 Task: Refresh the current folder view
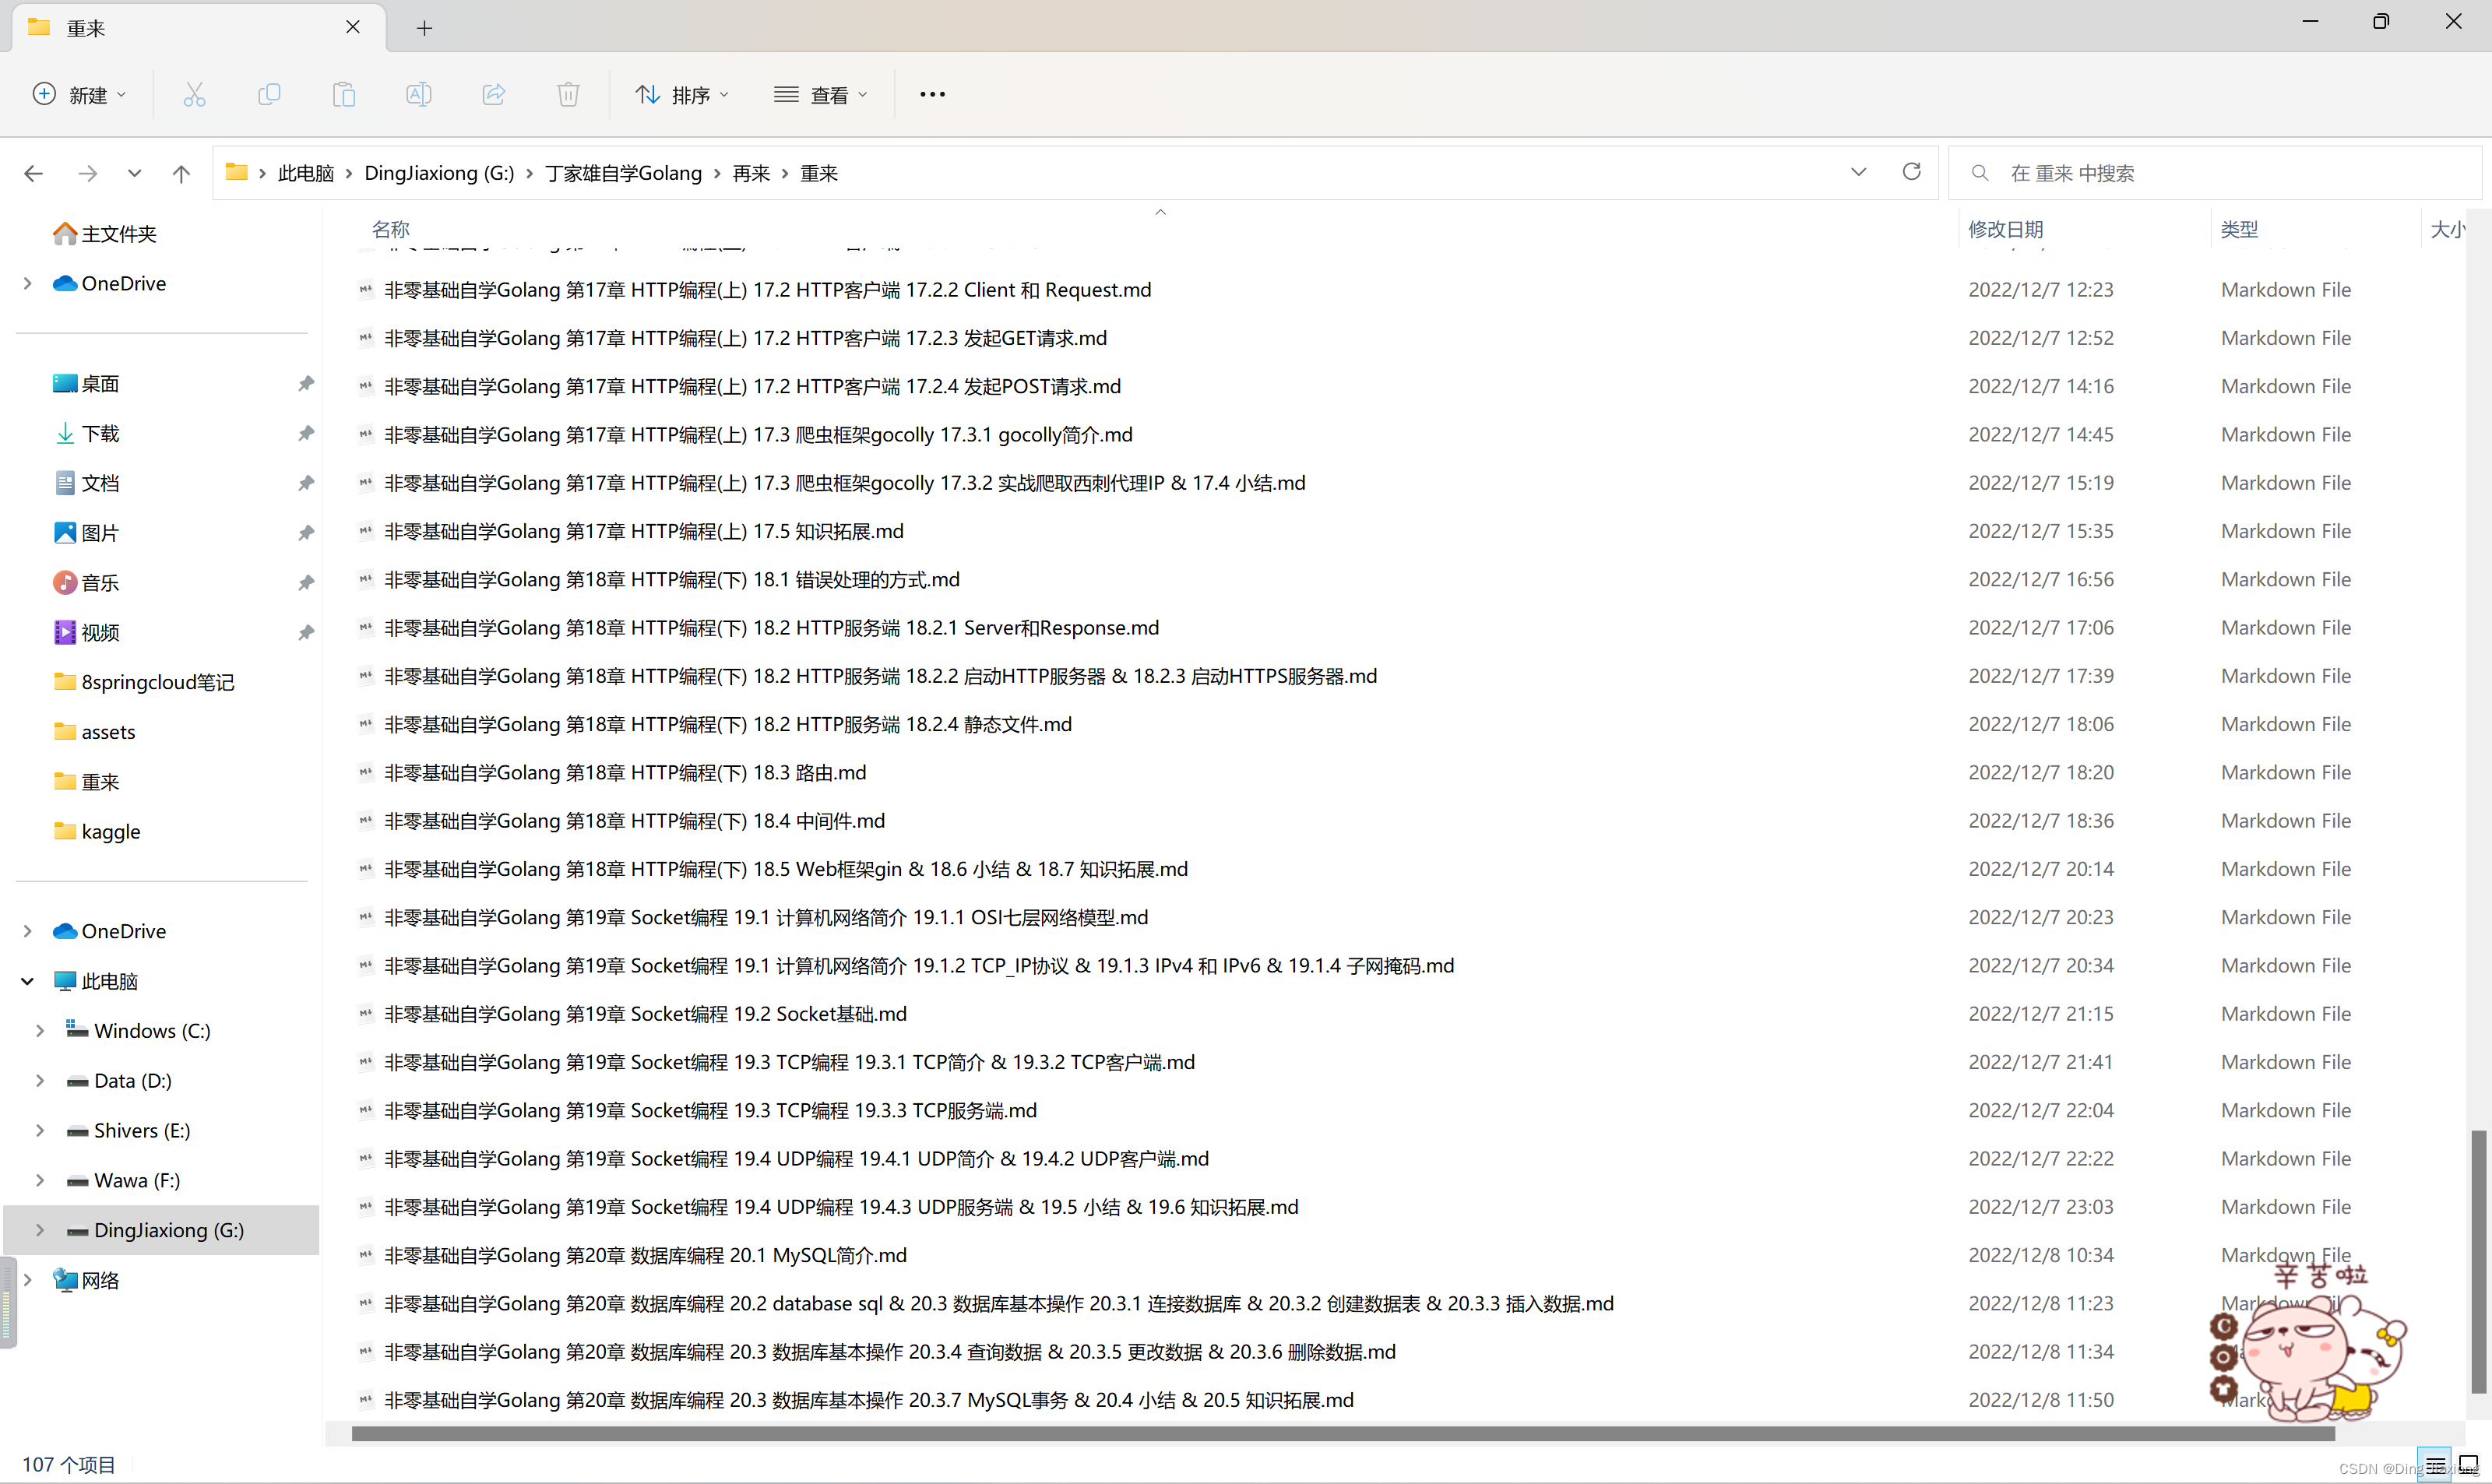1911,172
